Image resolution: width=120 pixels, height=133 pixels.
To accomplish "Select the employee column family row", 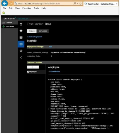I will coord(36,72).
